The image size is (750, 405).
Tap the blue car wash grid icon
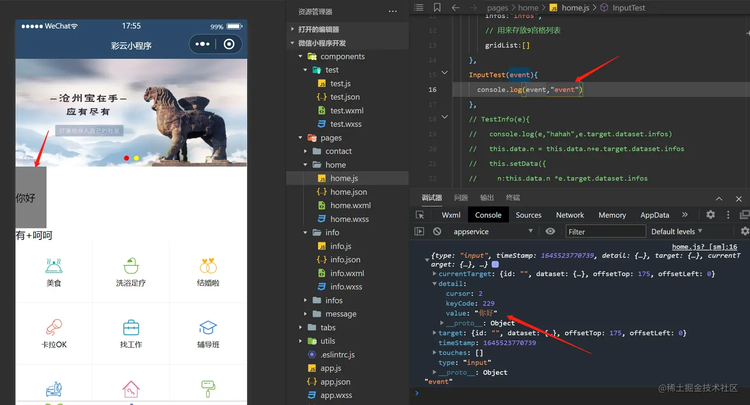54,389
